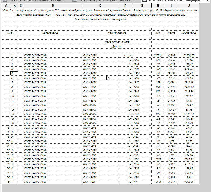The width and height of the screenshot is (211, 192).
Task: Select column header I
Action: pos(171,6)
